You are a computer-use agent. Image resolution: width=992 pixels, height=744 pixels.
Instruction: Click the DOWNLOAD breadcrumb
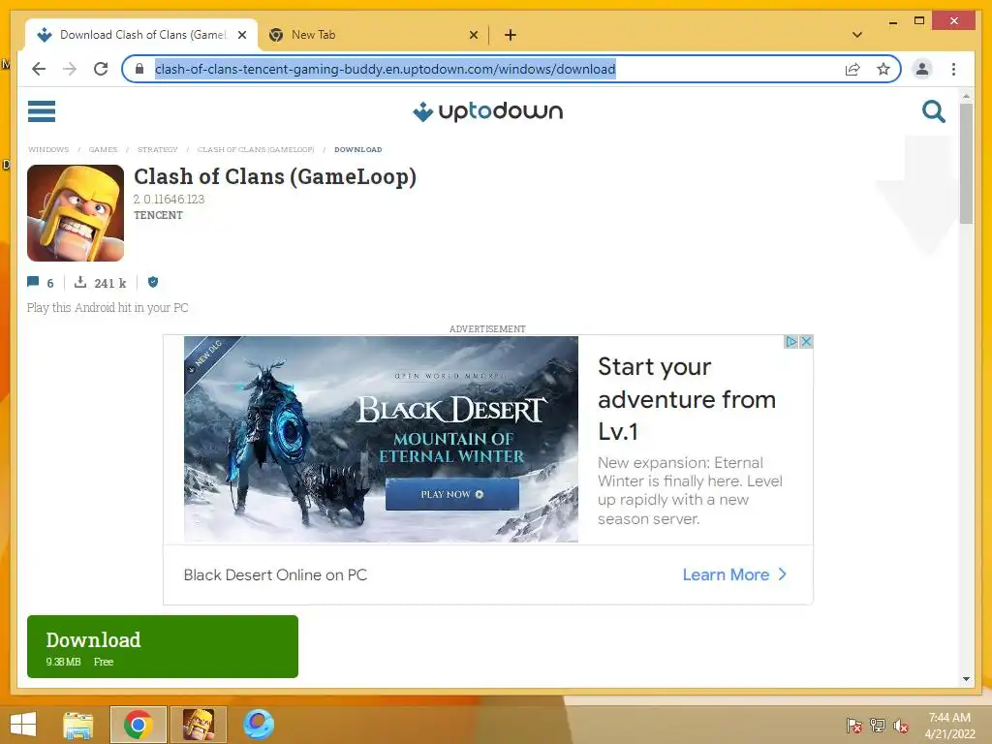tap(358, 149)
